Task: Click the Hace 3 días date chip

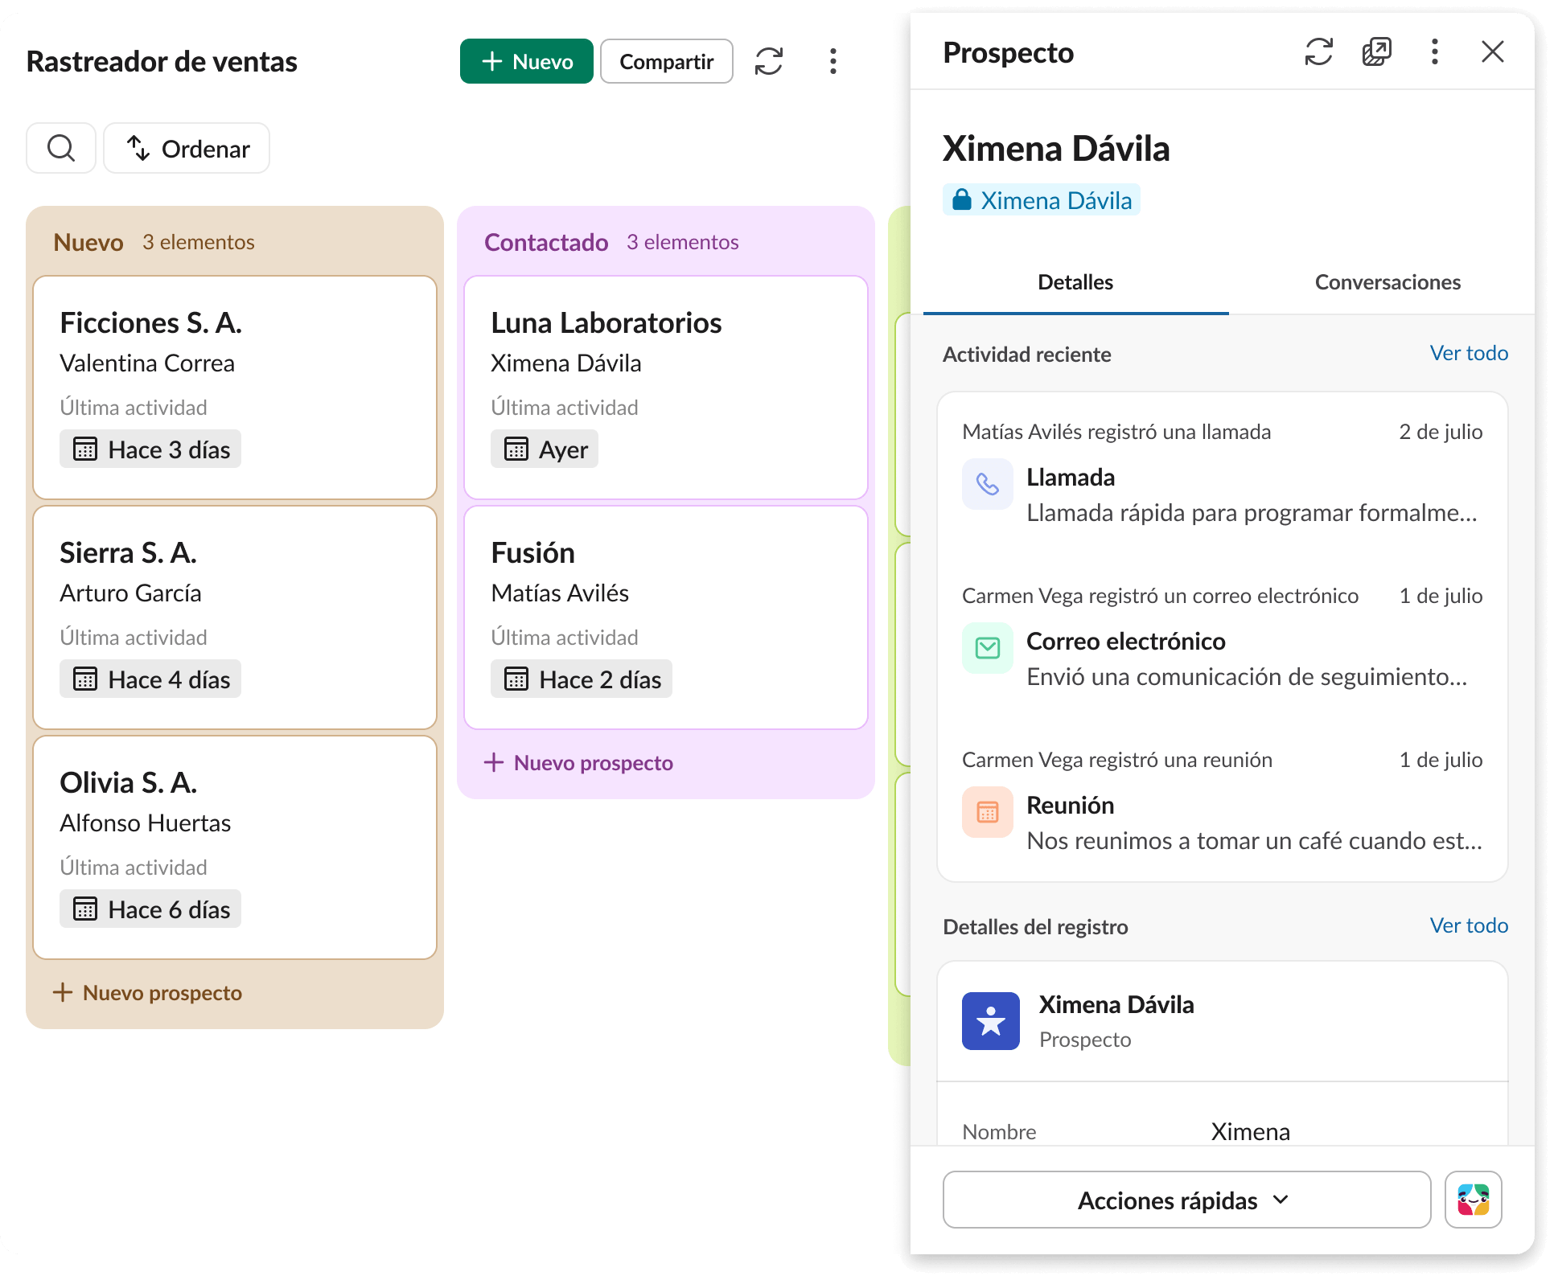Action: (x=150, y=449)
